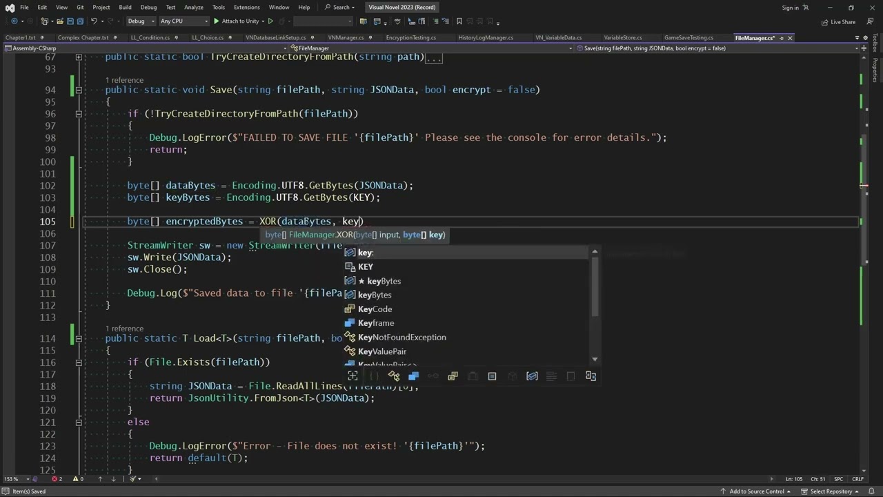This screenshot has height=497, width=883.
Task: Click the notifications bell icon
Action: click(x=871, y=491)
